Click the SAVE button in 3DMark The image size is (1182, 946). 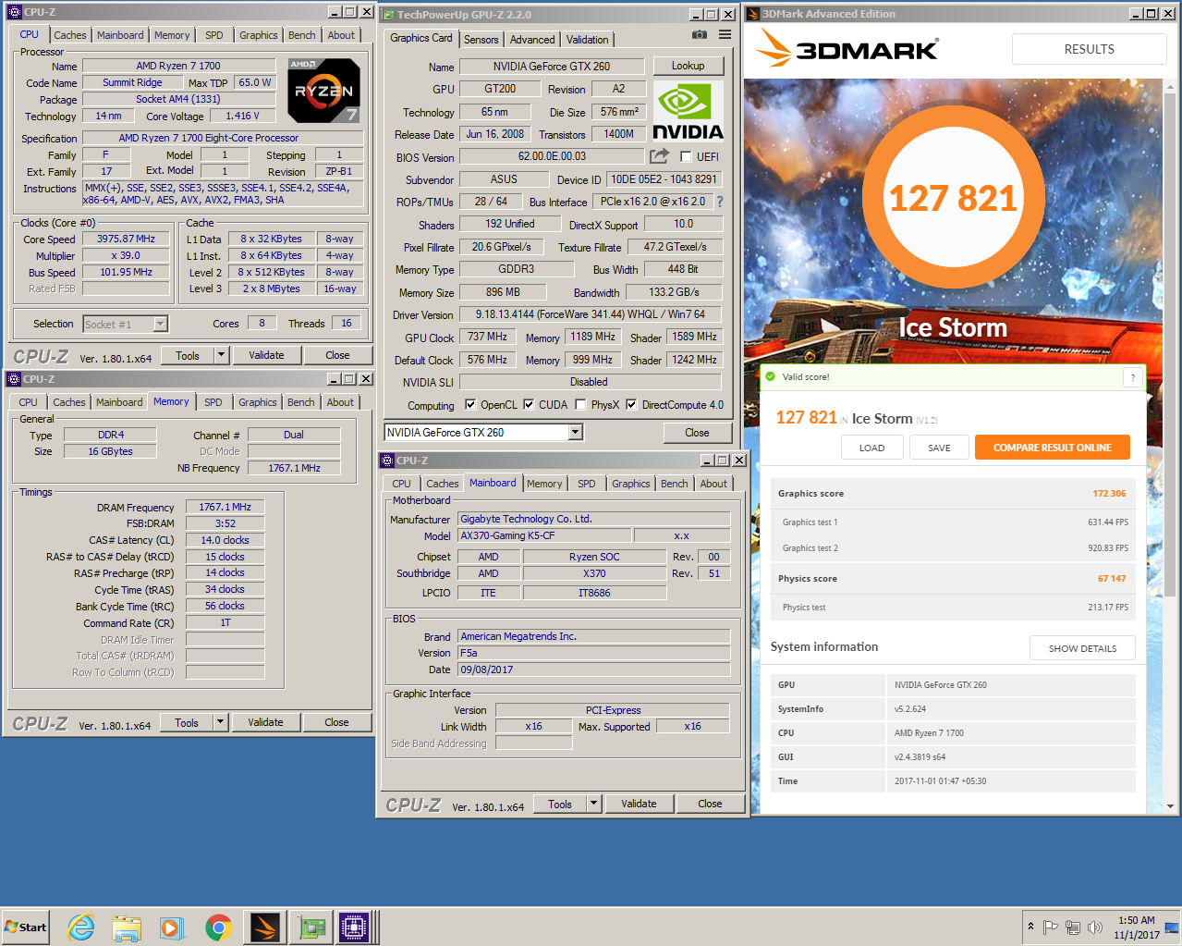(x=939, y=448)
